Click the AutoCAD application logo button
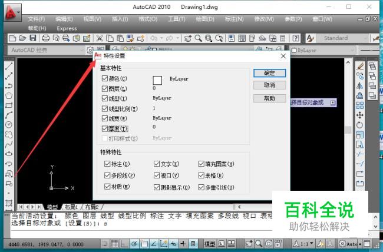This screenshot has width=383, height=252. pos(12,12)
